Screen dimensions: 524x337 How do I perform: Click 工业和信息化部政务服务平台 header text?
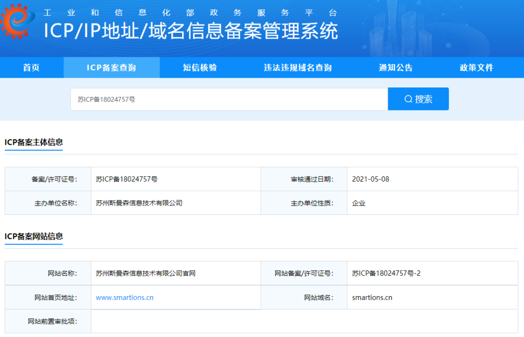190,13
